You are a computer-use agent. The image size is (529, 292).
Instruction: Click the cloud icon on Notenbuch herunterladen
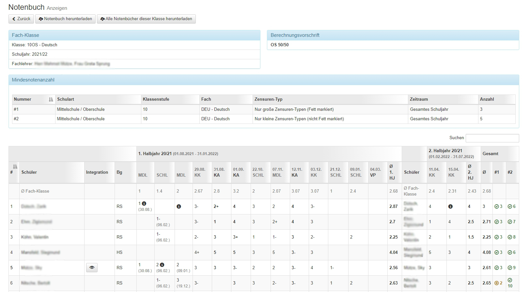coord(41,19)
